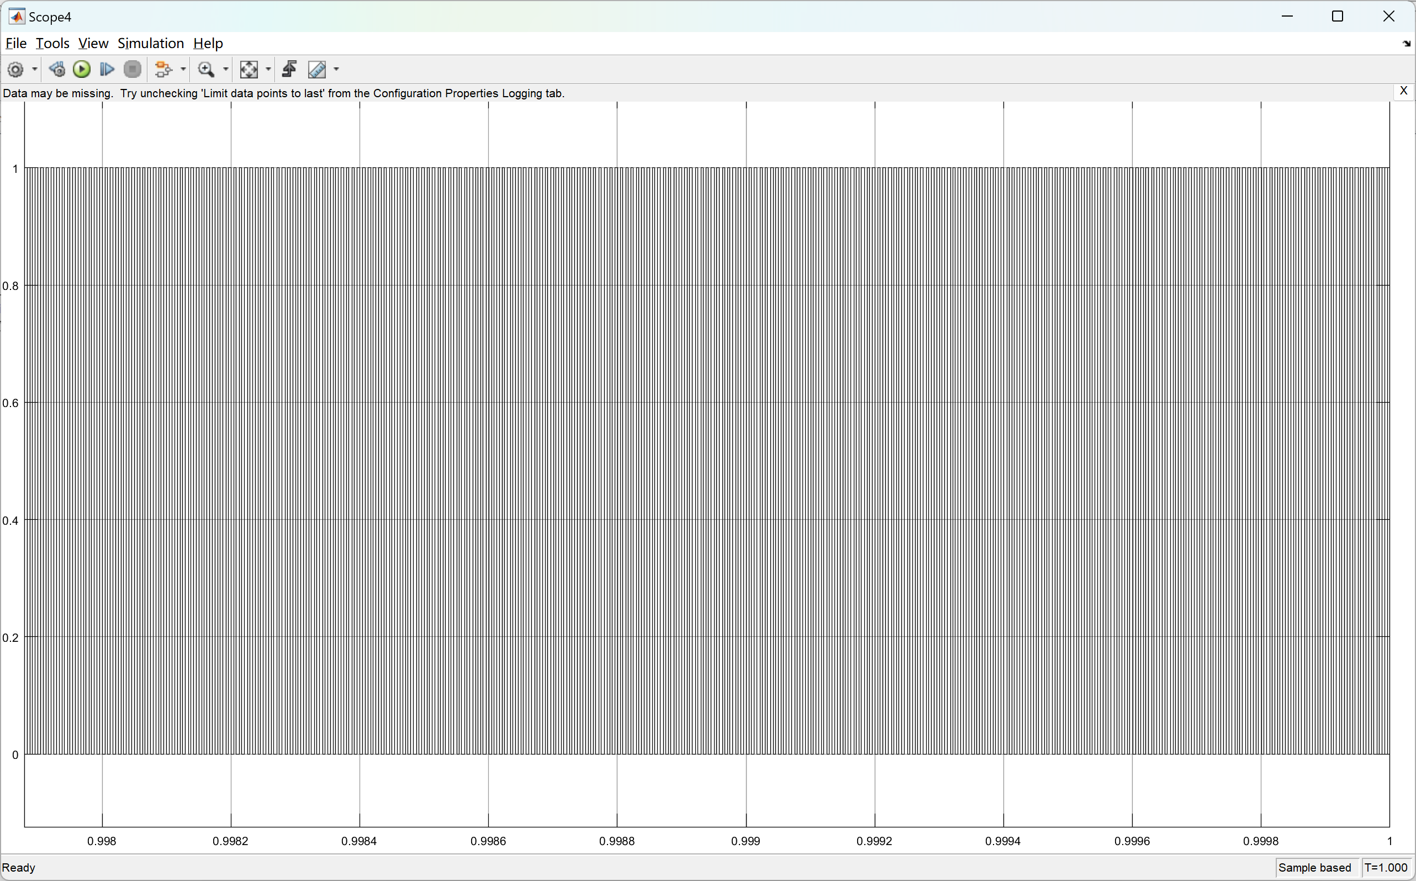Select the Zoom In magnifier tool
This screenshot has height=881, width=1416.
[205, 70]
